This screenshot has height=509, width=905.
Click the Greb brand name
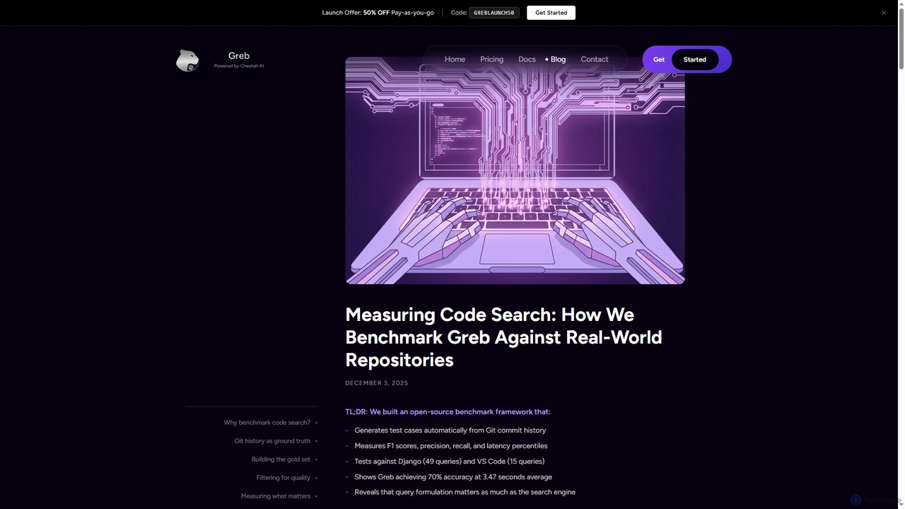pos(239,56)
